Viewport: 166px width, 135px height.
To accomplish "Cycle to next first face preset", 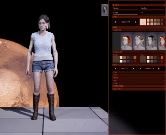I will pyautogui.click(x=134, y=69).
